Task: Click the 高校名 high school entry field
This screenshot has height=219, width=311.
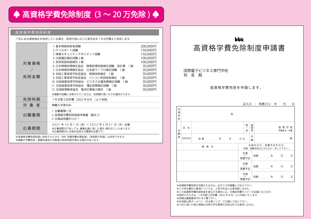Action: 274,128
